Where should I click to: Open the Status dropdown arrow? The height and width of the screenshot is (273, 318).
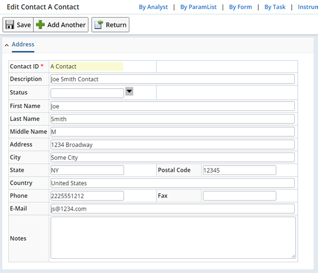[129, 91]
